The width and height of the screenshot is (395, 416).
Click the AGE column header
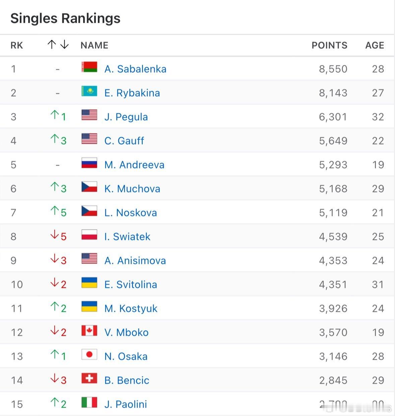click(x=375, y=45)
